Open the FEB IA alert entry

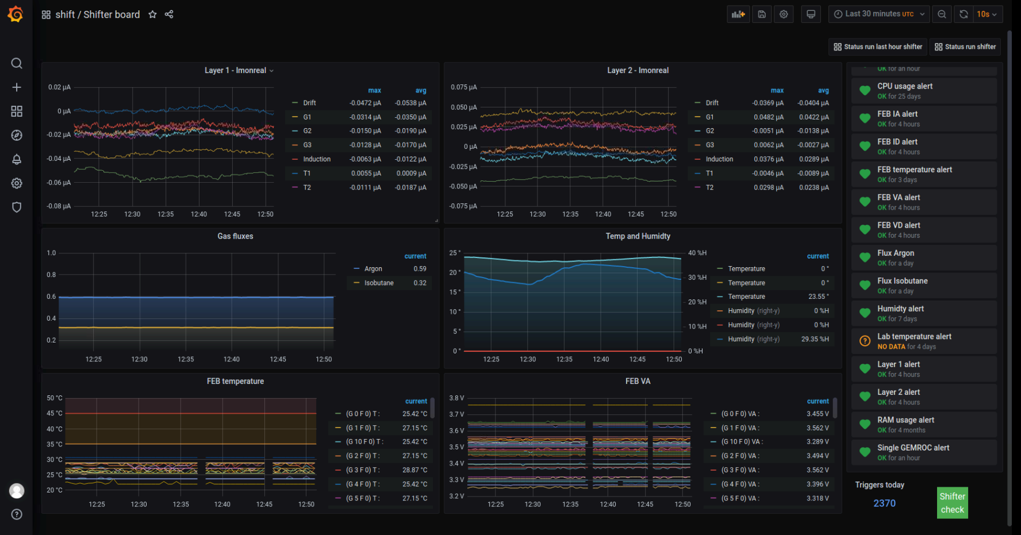click(x=924, y=118)
